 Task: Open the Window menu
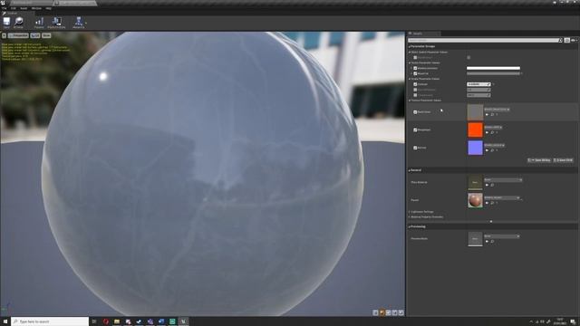point(36,8)
